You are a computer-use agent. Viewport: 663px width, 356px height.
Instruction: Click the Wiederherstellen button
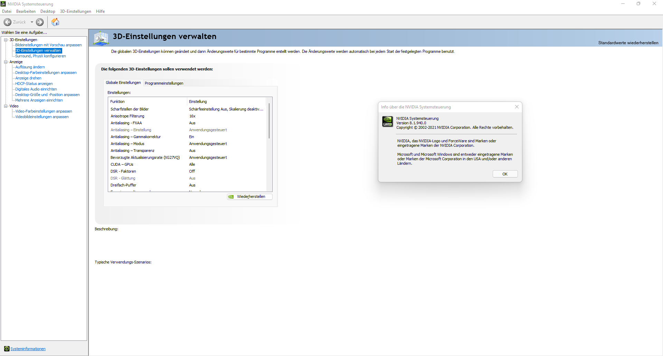(x=249, y=196)
